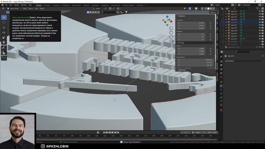Open the XYZ Euler rotation mode dropdown

click(x=195, y=43)
